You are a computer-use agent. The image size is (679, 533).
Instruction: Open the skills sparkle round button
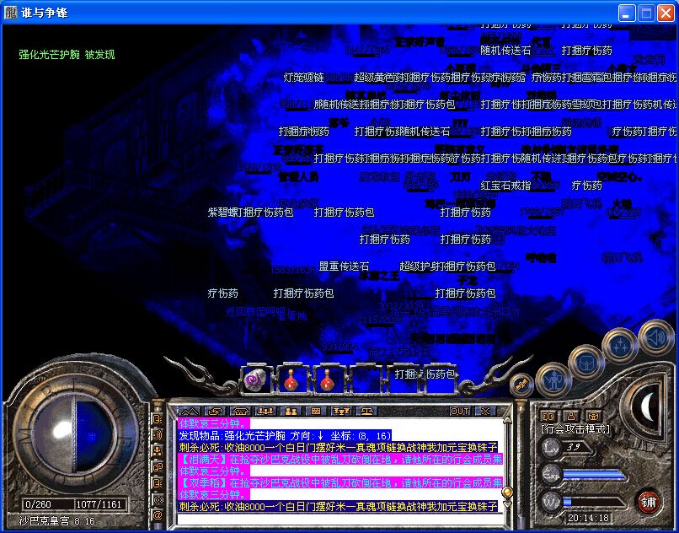click(x=620, y=344)
